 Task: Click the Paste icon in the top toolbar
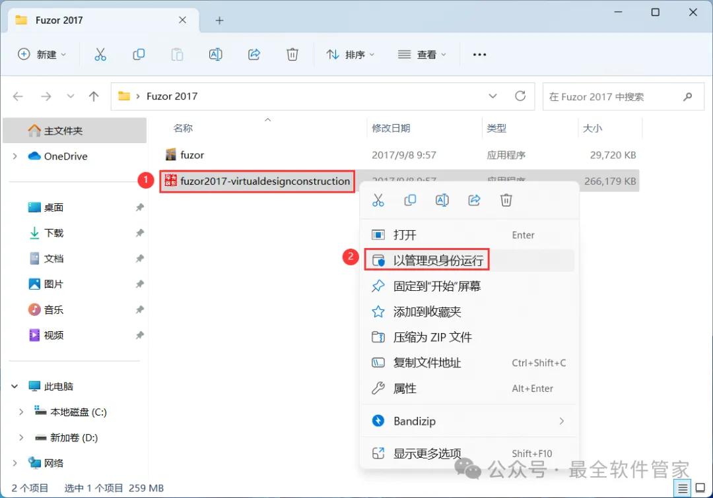(x=177, y=55)
